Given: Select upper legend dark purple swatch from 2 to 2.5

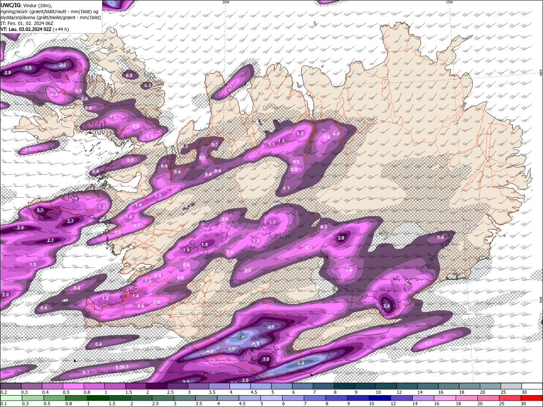Looking at the screenshot, I should click(x=157, y=386).
